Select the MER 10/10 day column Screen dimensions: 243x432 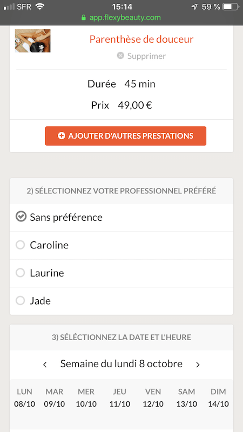pyautogui.click(x=86, y=398)
